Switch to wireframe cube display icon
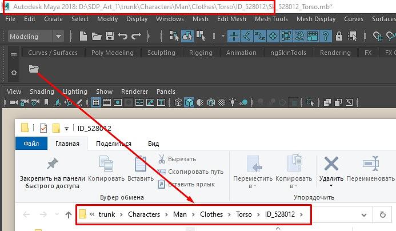Screen dimensions: 396x231 pyautogui.click(x=178, y=102)
